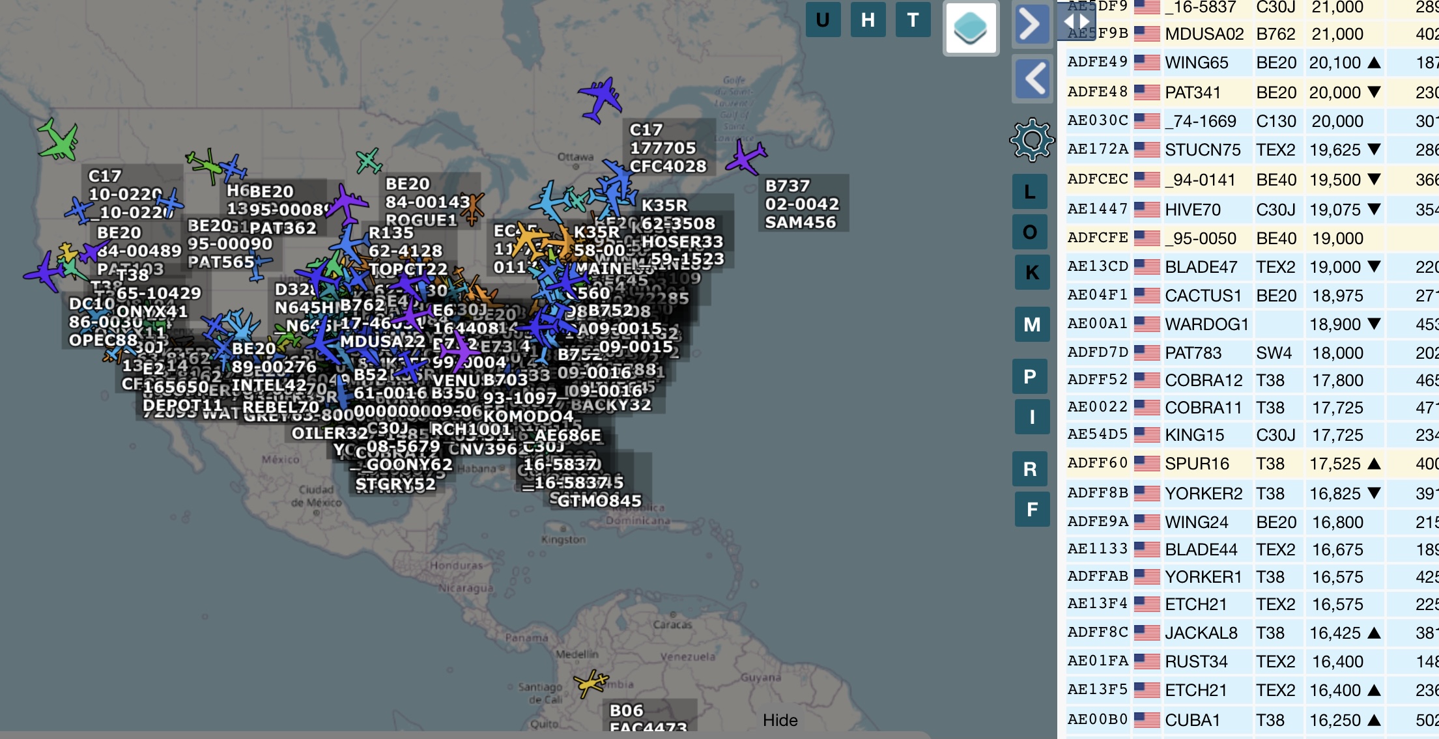The height and width of the screenshot is (739, 1439).
Task: Click the C130 type cell for _74-1669
Action: point(1276,121)
